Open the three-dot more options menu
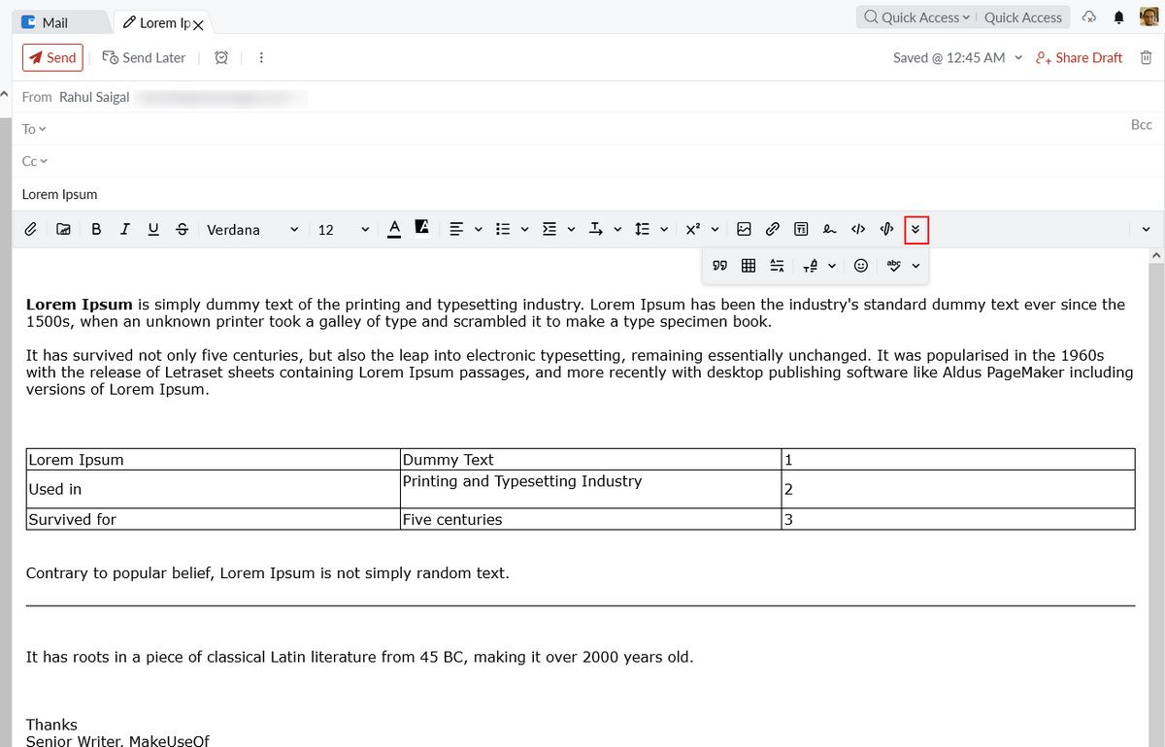Viewport: 1165px width, 747px height. pyautogui.click(x=261, y=57)
